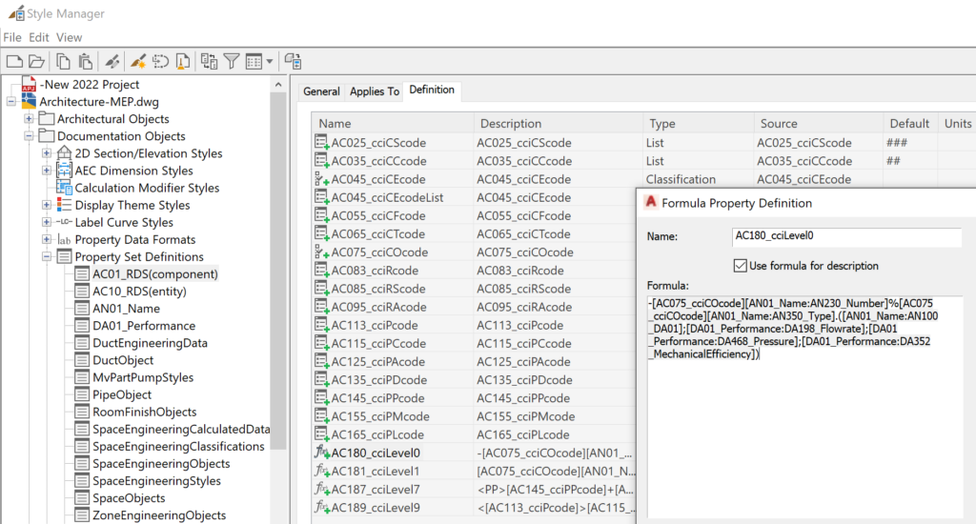Click the Edit Style brushes icon
The width and height of the screenshot is (976, 524).
pos(112,61)
